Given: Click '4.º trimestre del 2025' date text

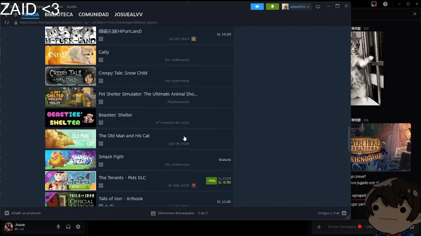Looking at the screenshot, I should pos(172,123).
